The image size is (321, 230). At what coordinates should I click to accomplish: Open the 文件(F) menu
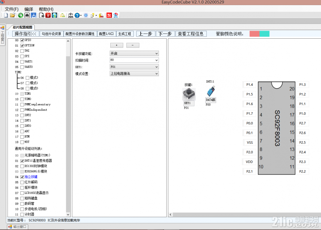pos(12,9)
